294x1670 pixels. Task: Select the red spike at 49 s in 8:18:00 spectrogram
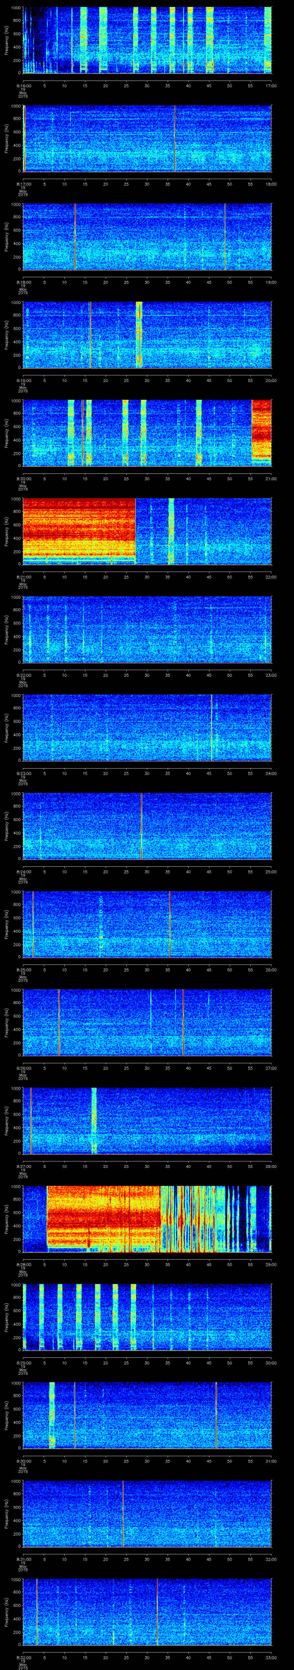225,237
